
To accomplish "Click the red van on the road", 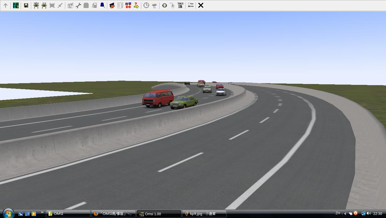I will click(x=158, y=98).
